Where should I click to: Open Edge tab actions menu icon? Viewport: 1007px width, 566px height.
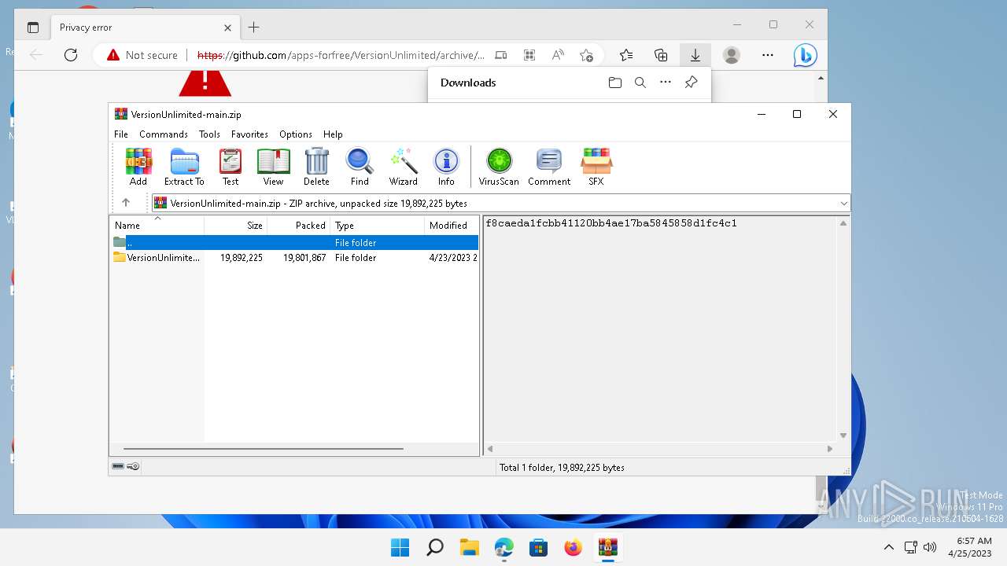33,28
